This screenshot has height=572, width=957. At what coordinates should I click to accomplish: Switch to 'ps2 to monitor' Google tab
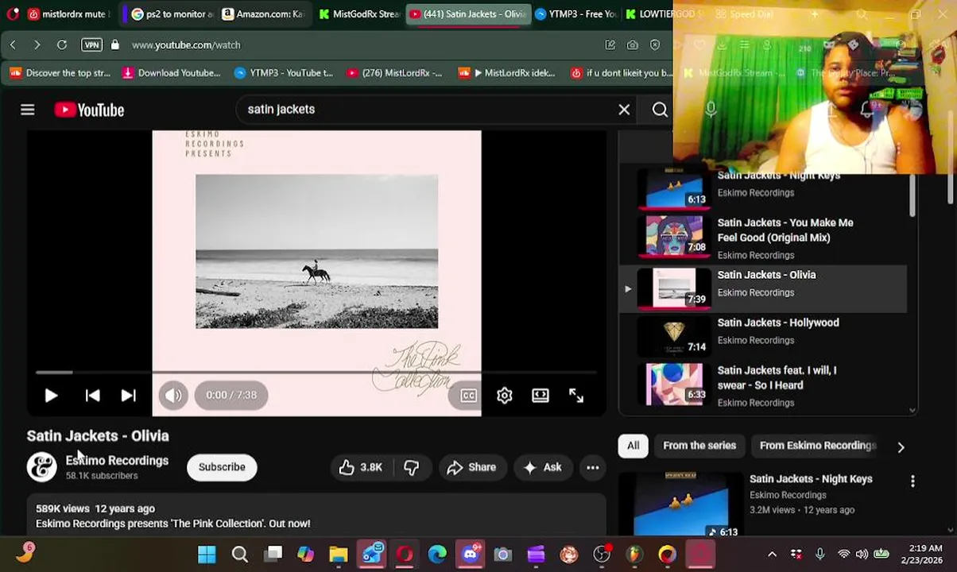coord(172,14)
